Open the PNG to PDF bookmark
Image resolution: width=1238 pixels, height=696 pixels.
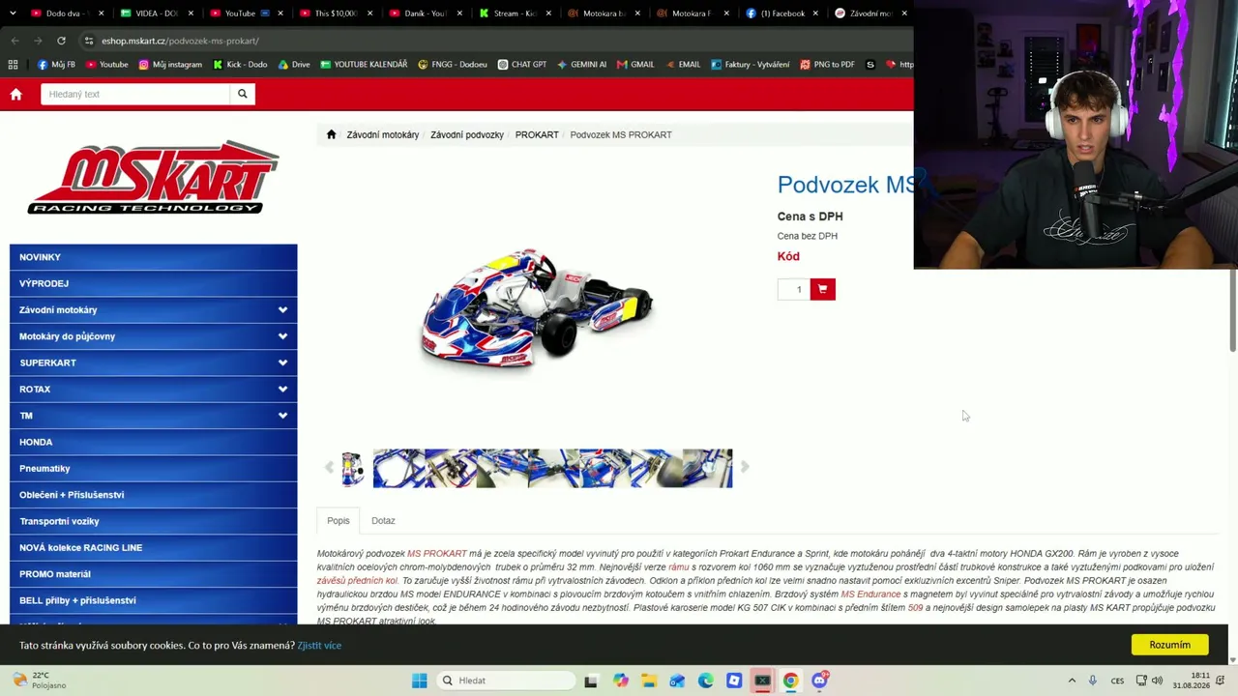829,65
